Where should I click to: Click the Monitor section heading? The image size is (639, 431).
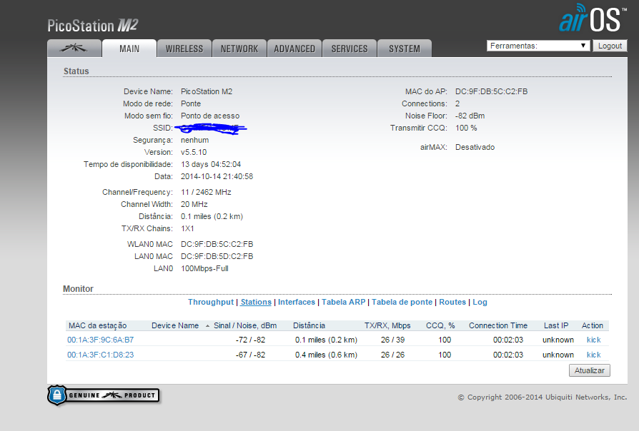[78, 288]
